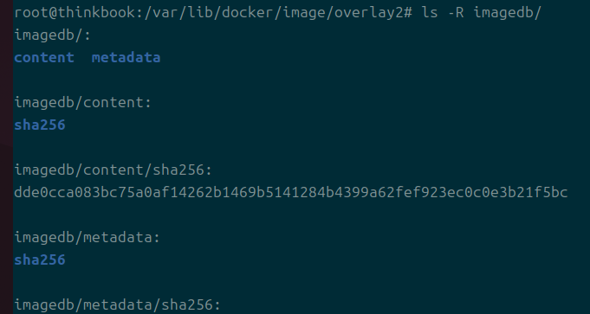Viewport: 590px width, 314px height.
Task: Select the dde0cca083bc hash file name
Action: (291, 192)
